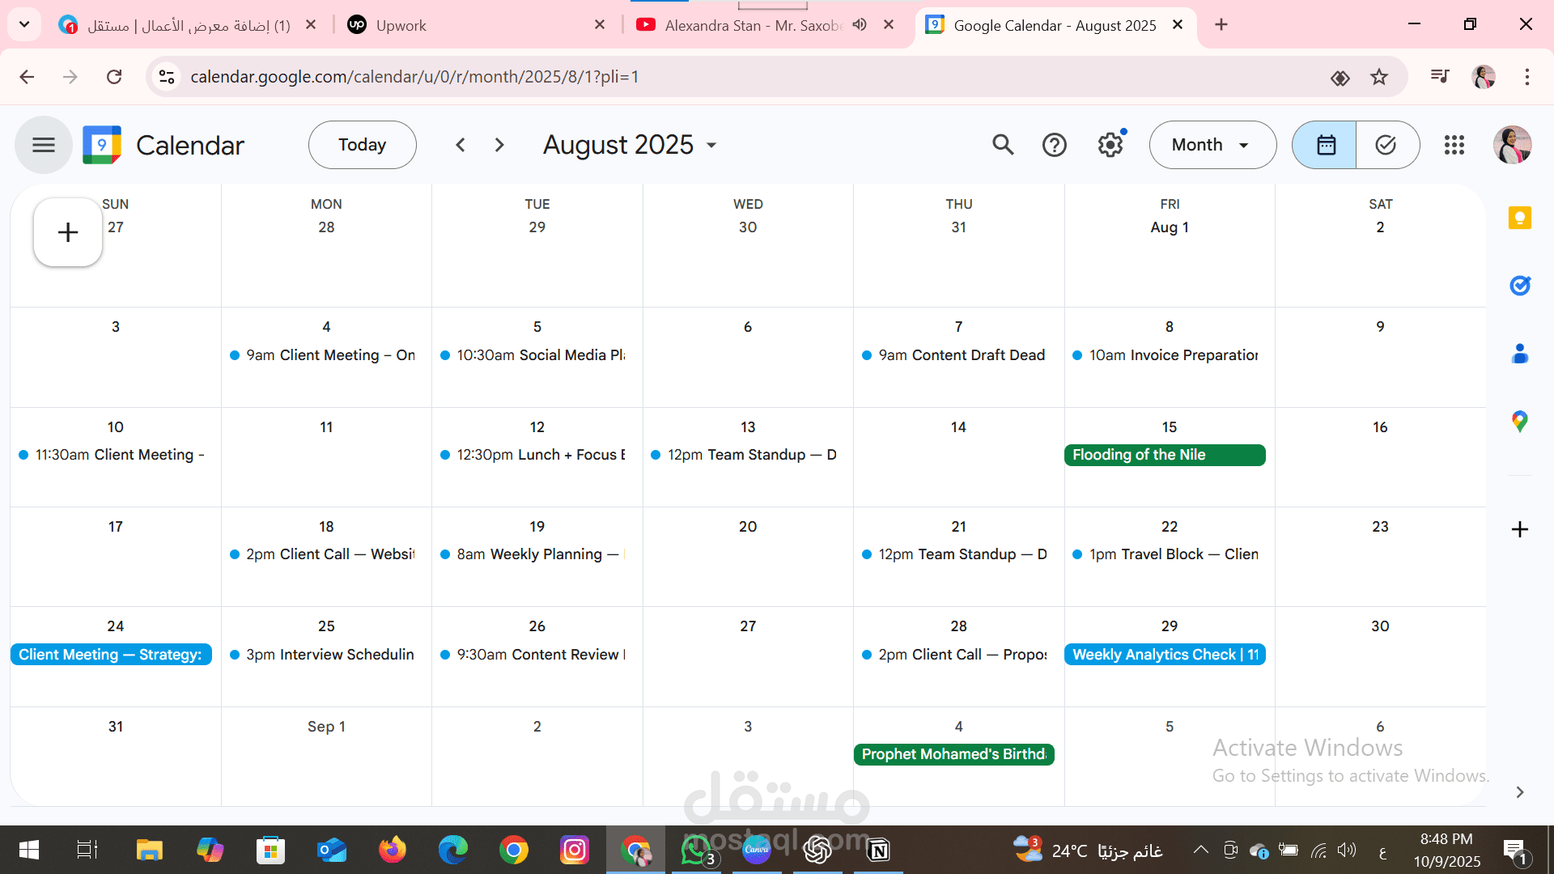Mute the Alexandra Stan tab audio
Viewport: 1554px width, 874px height.
tap(860, 25)
